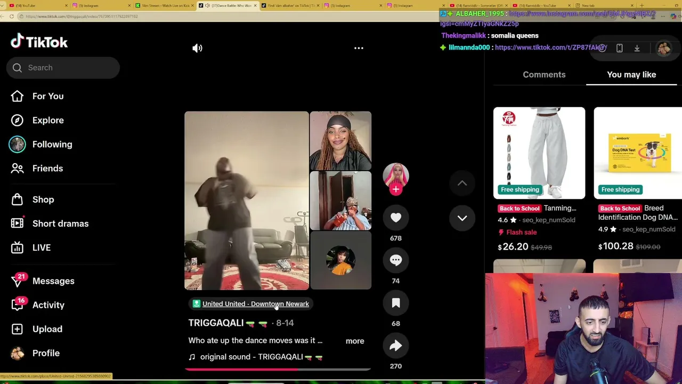Seek using the red video progress bar
Viewport: 682px width, 384px height.
click(278, 369)
